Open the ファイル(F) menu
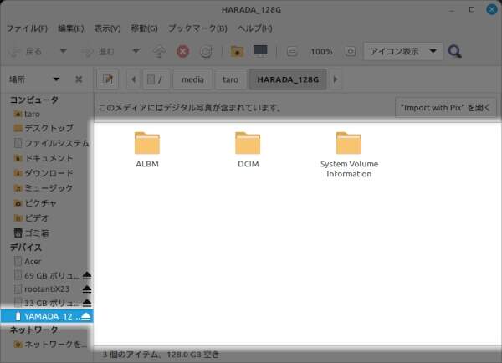This screenshot has width=502, height=363. point(27,28)
